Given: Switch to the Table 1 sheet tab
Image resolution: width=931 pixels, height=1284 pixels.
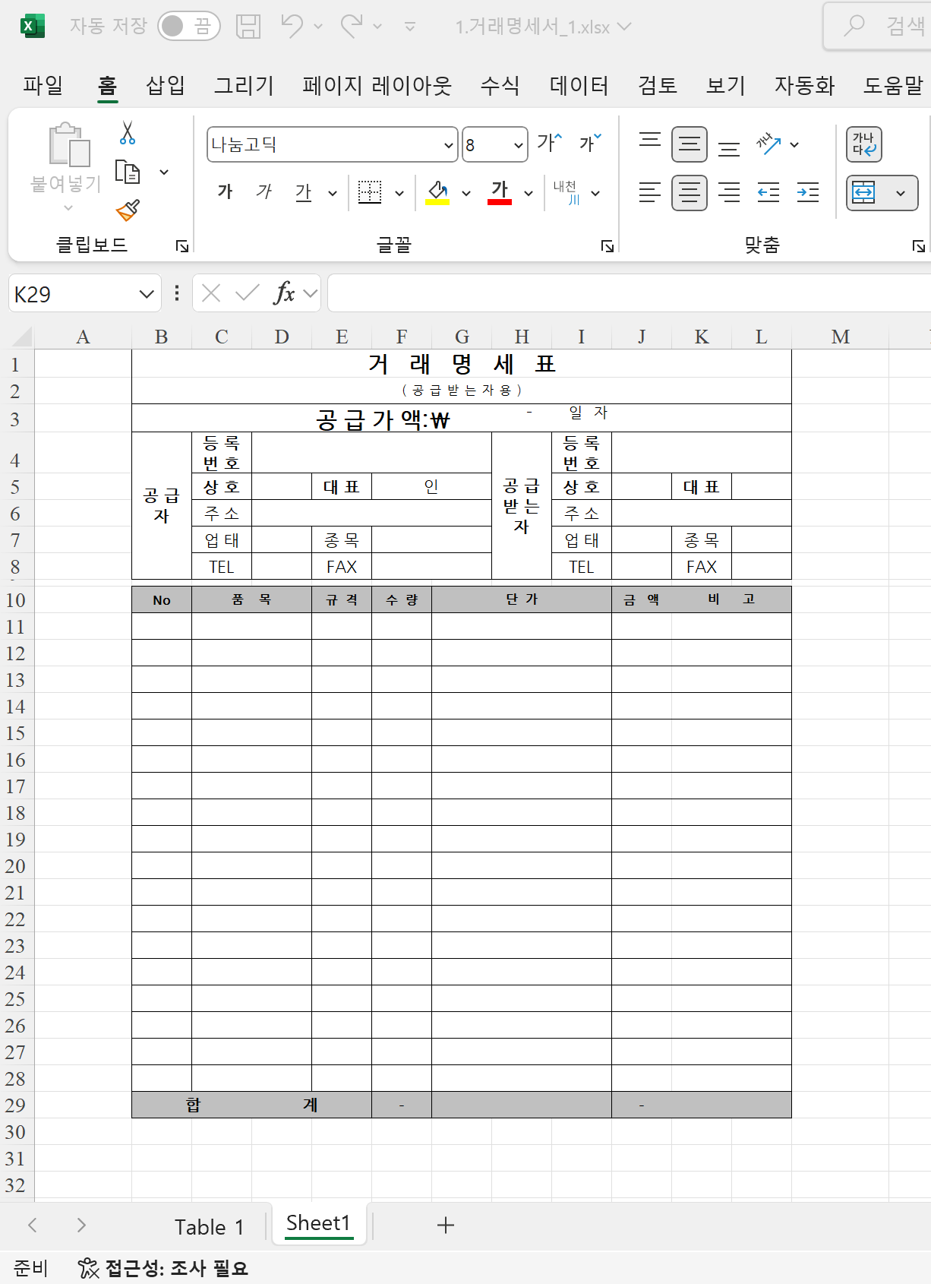Looking at the screenshot, I should tap(210, 1226).
